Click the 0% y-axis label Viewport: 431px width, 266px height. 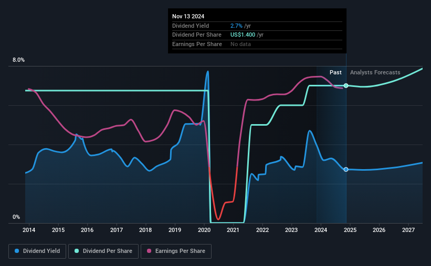(x=16, y=217)
